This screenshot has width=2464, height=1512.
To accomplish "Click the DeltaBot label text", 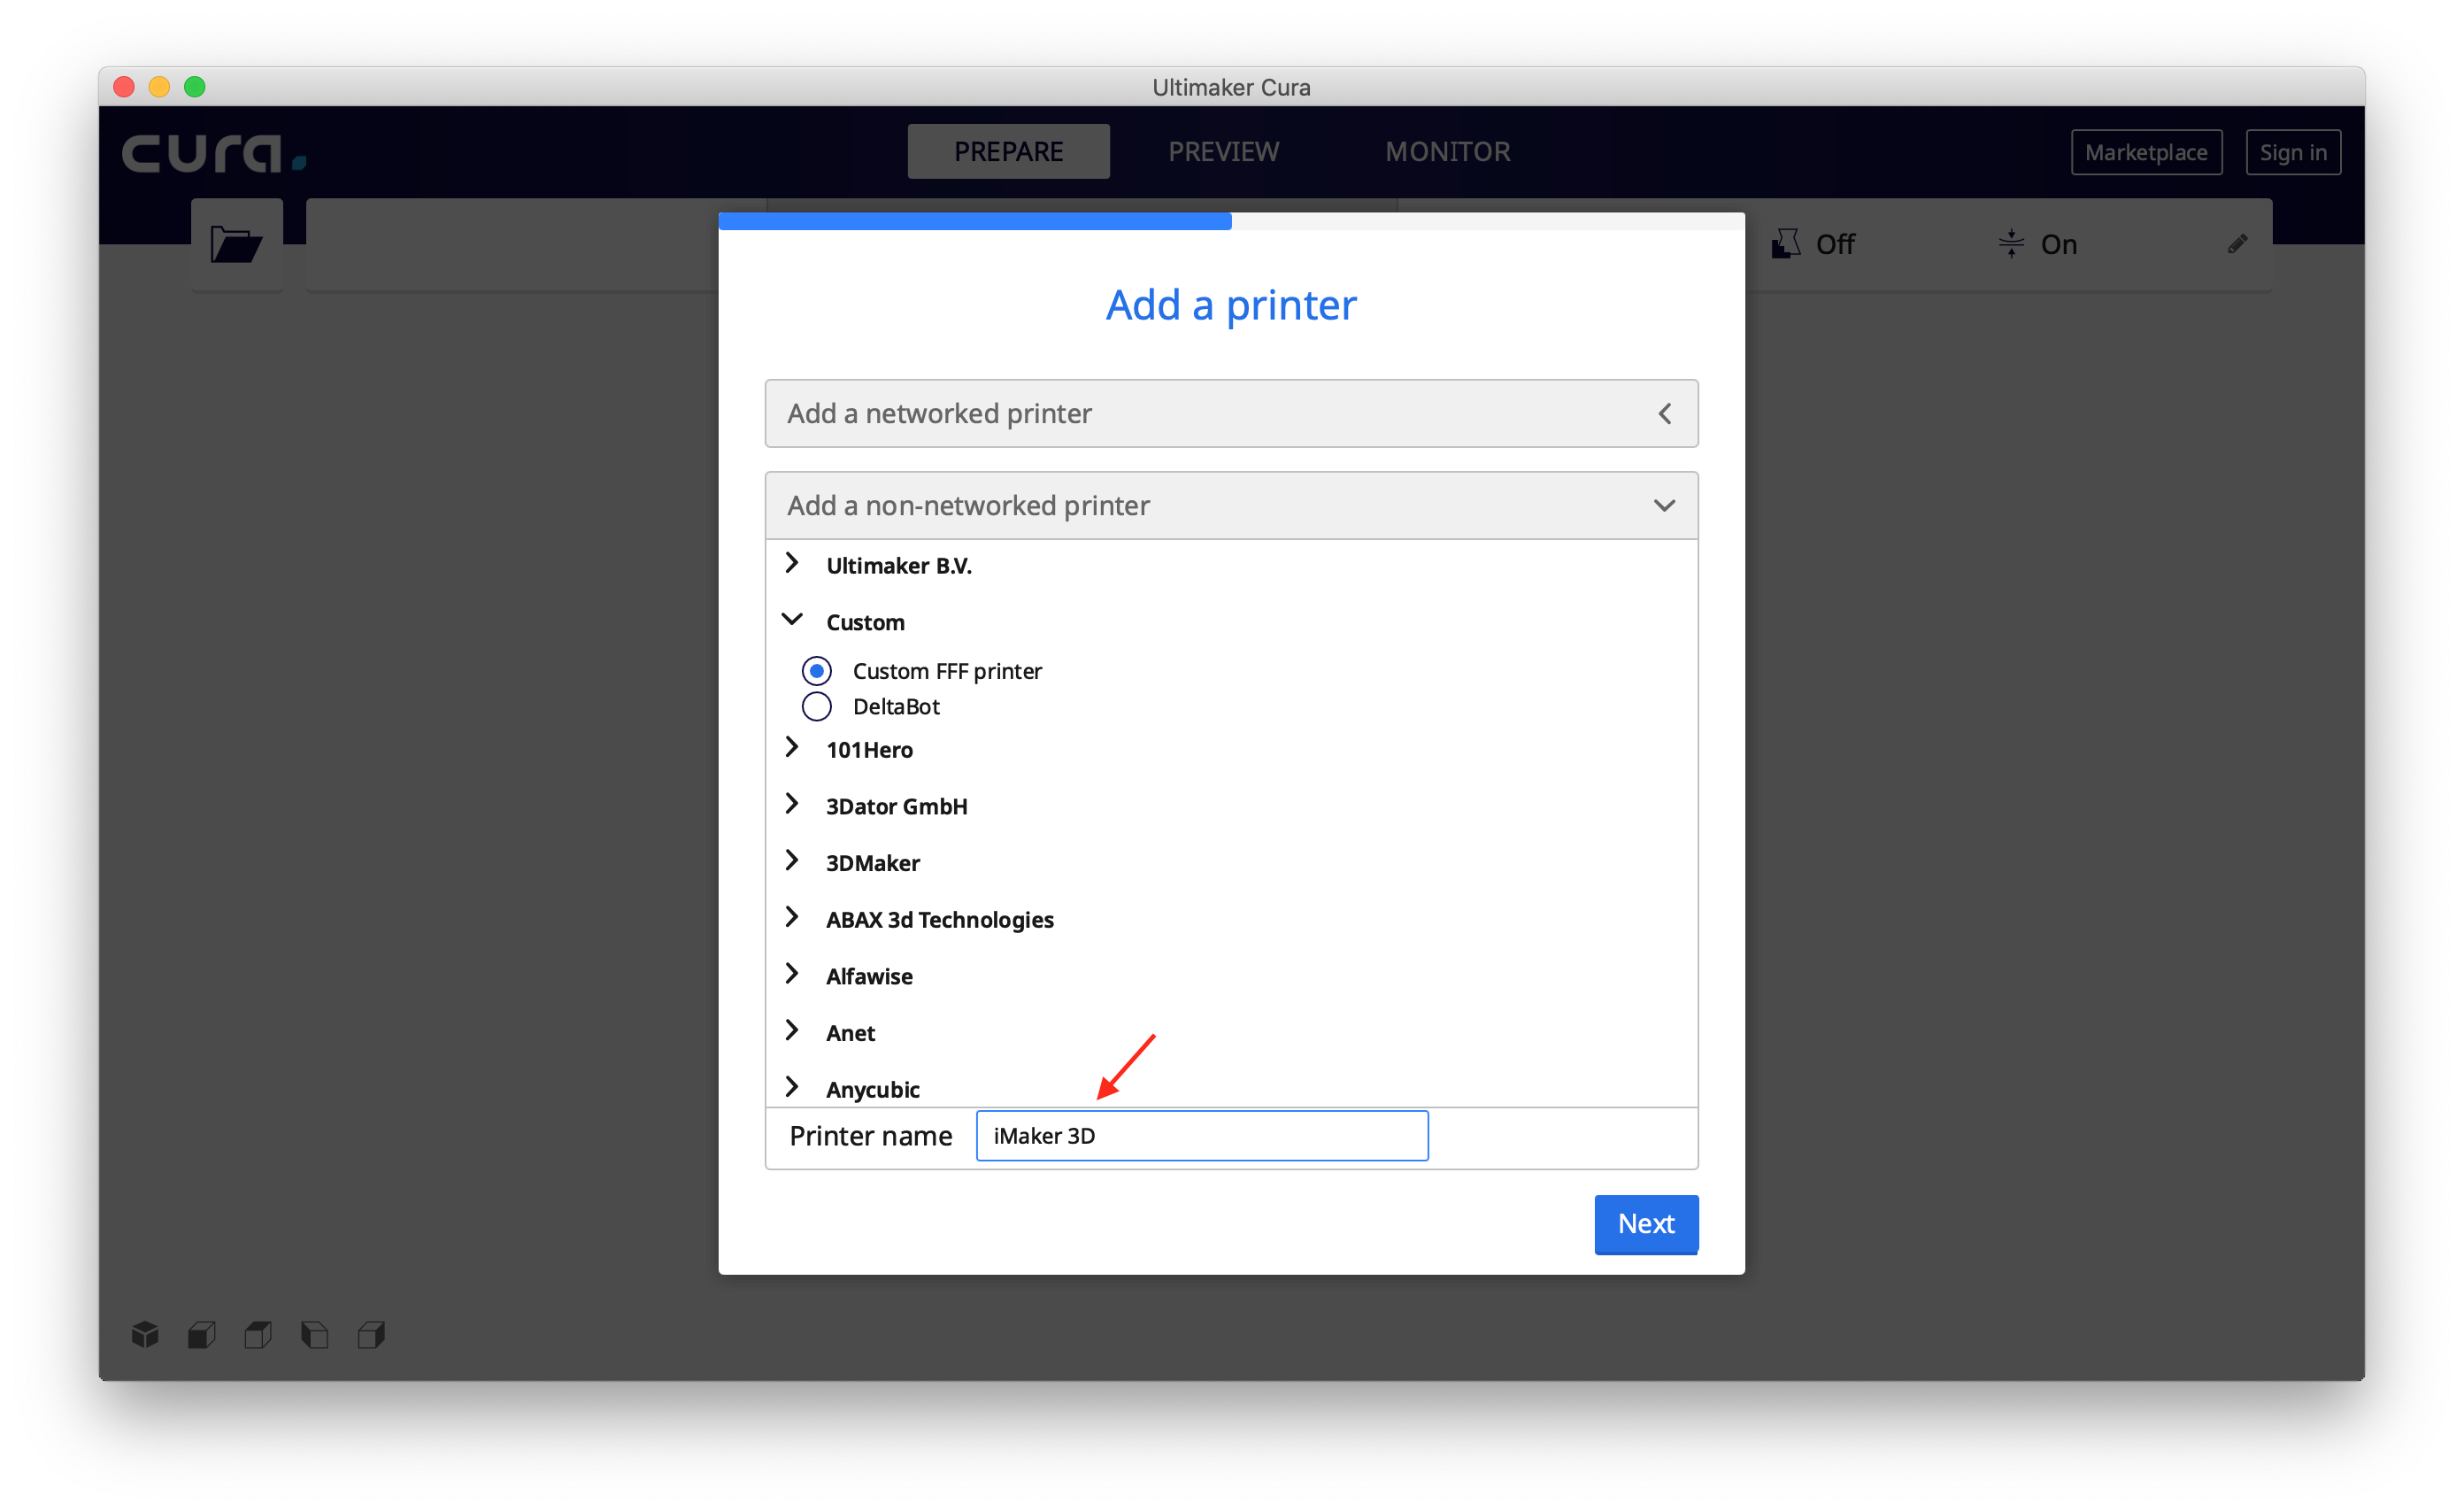I will point(896,707).
